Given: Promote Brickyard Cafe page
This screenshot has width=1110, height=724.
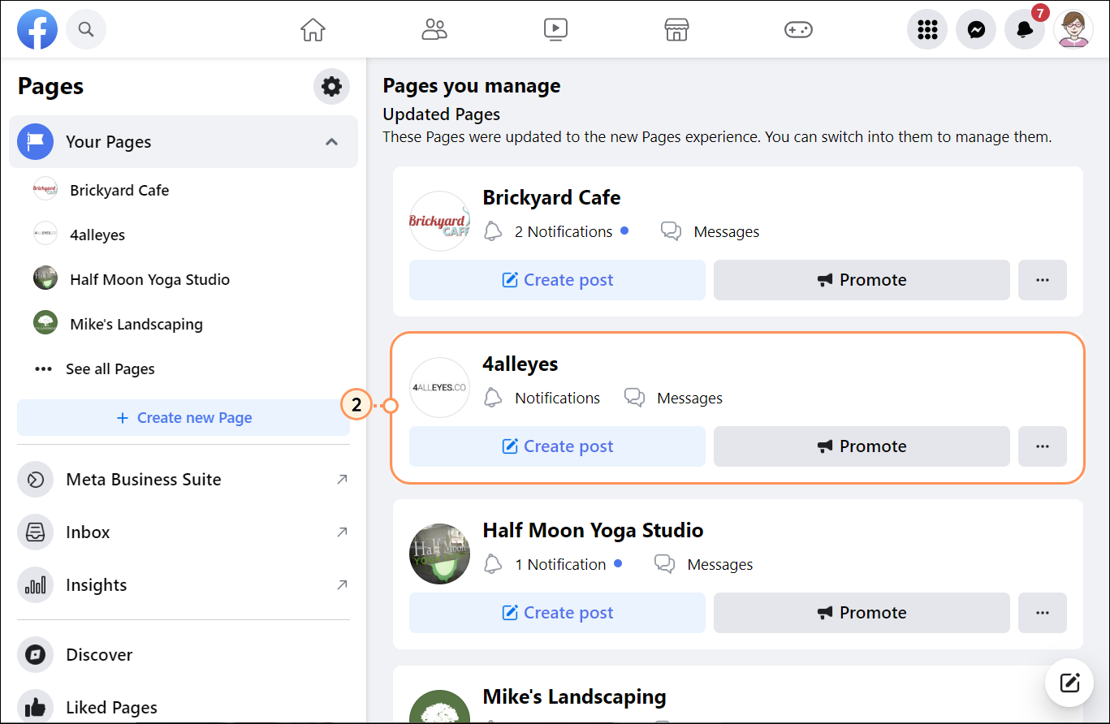Looking at the screenshot, I should (x=862, y=280).
